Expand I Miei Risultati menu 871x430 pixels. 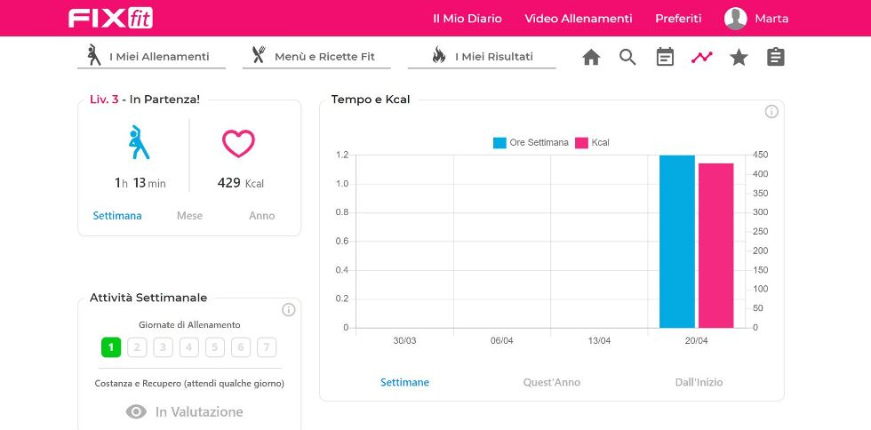[x=482, y=57]
